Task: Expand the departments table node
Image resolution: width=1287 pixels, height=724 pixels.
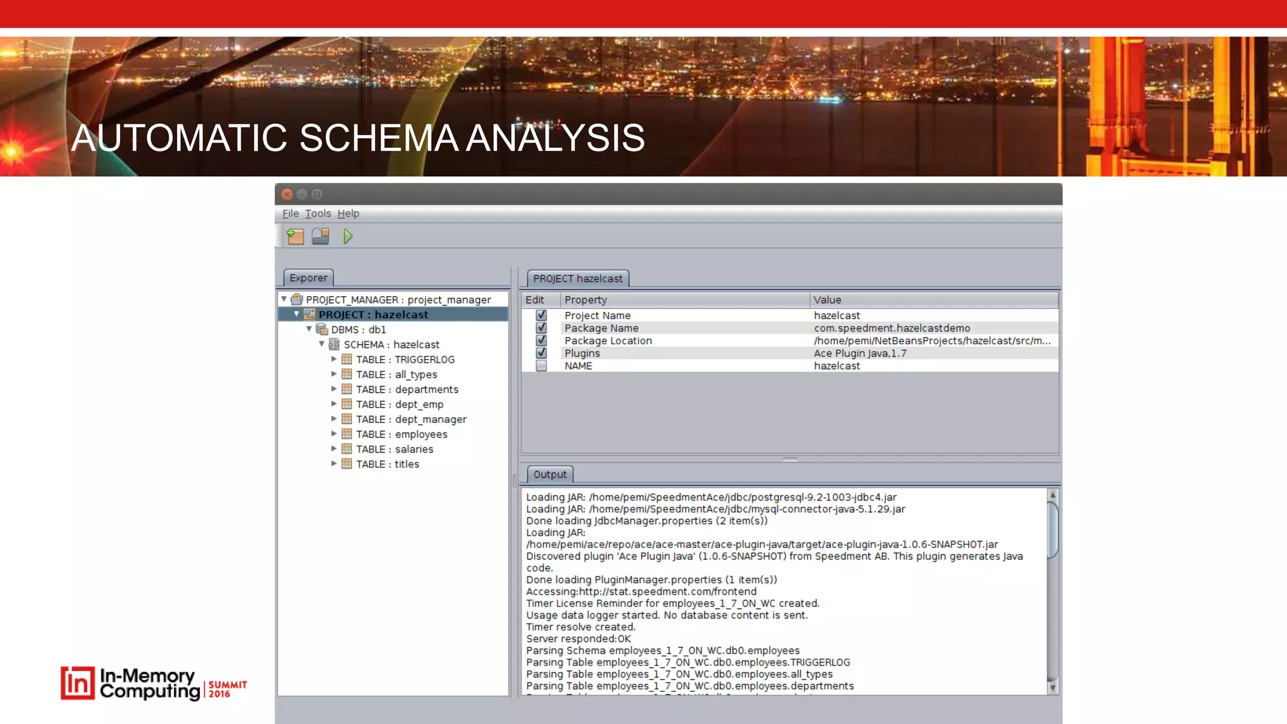Action: (x=334, y=388)
